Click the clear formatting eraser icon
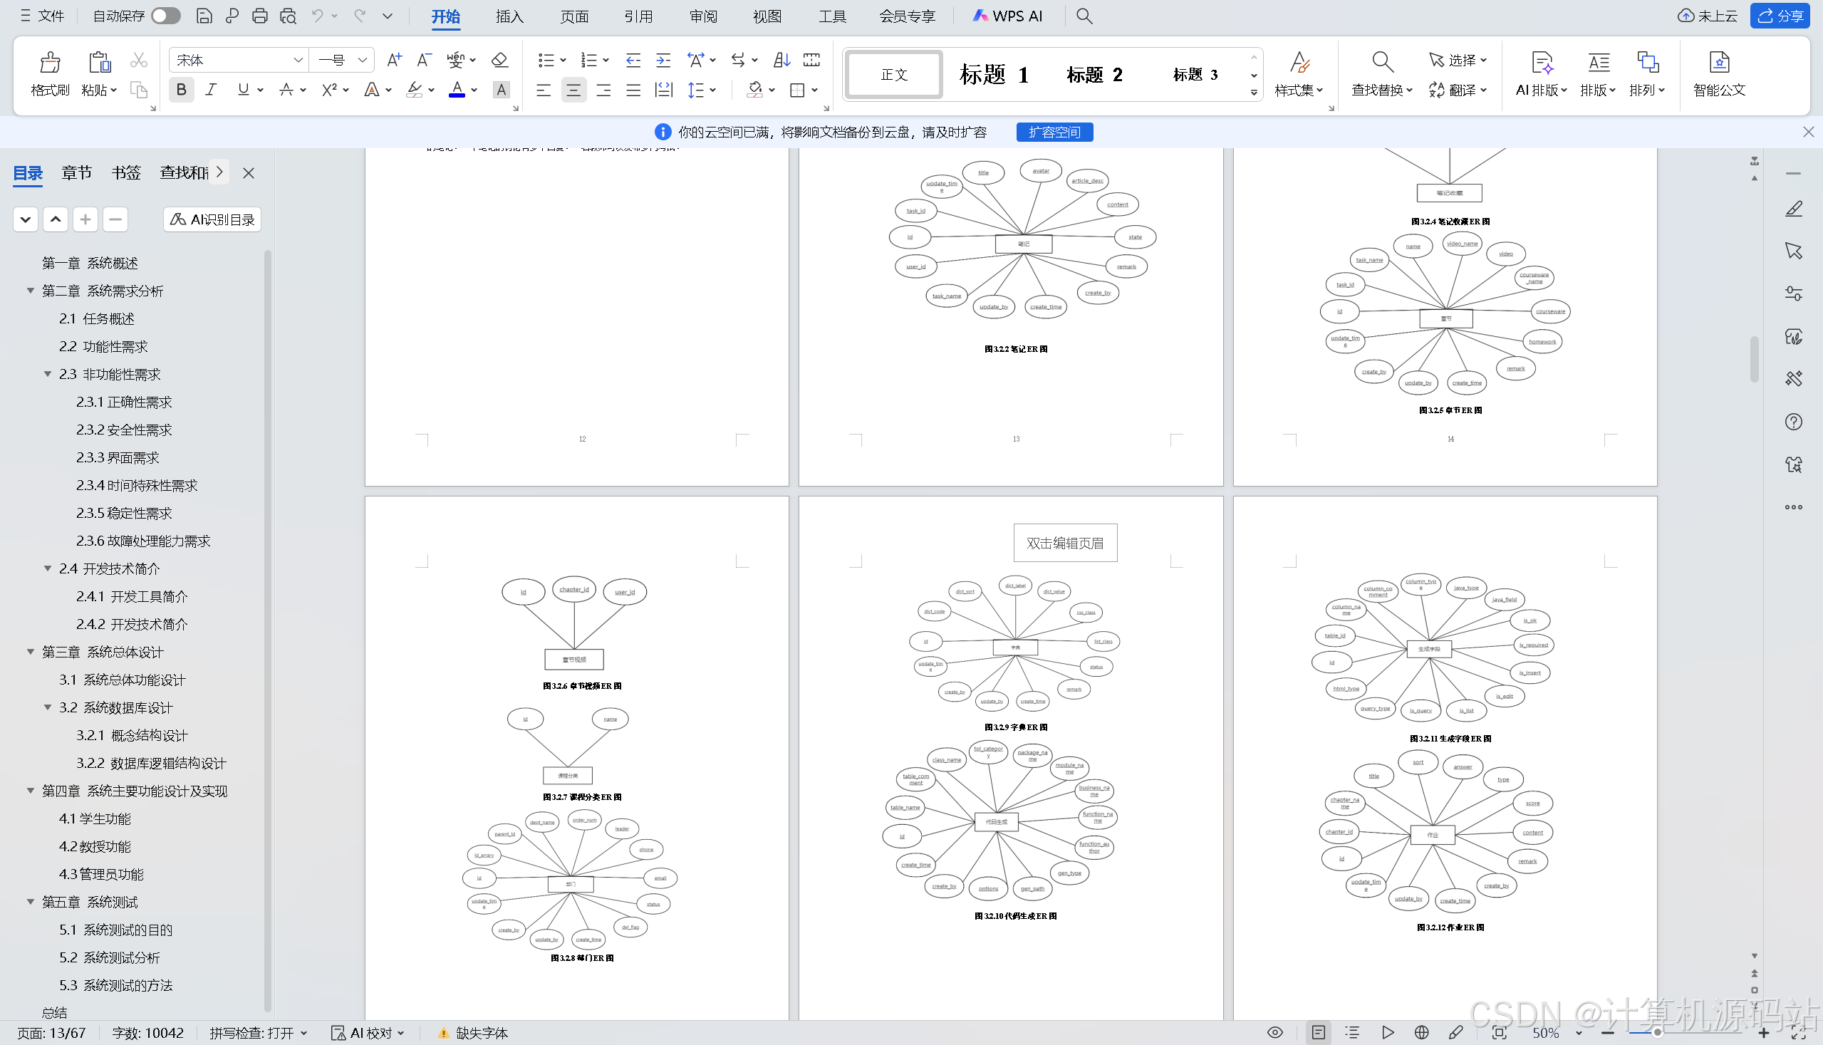Viewport: 1823px width, 1045px height. tap(499, 60)
